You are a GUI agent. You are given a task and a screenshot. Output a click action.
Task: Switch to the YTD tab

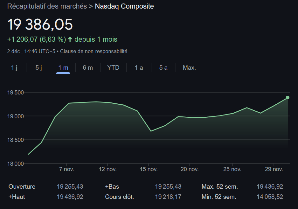[113, 67]
